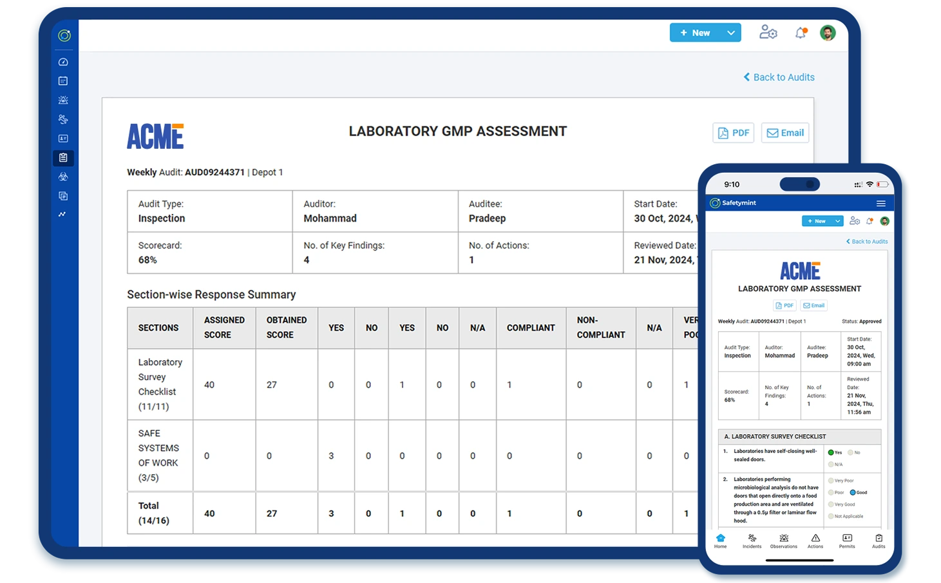
Task: Tap the Actions tab in mobile navigation
Action: coord(815,541)
